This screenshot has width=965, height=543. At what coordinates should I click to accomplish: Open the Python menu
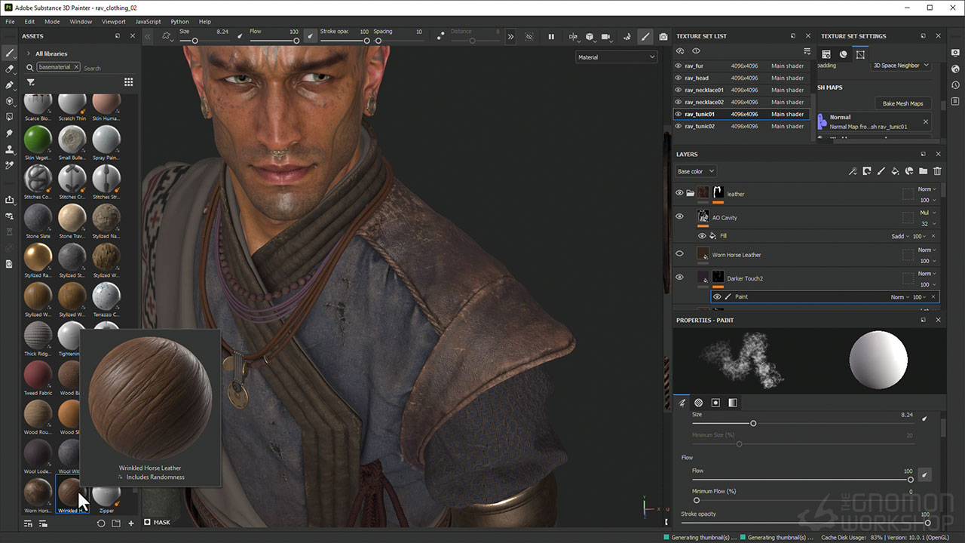pos(179,22)
